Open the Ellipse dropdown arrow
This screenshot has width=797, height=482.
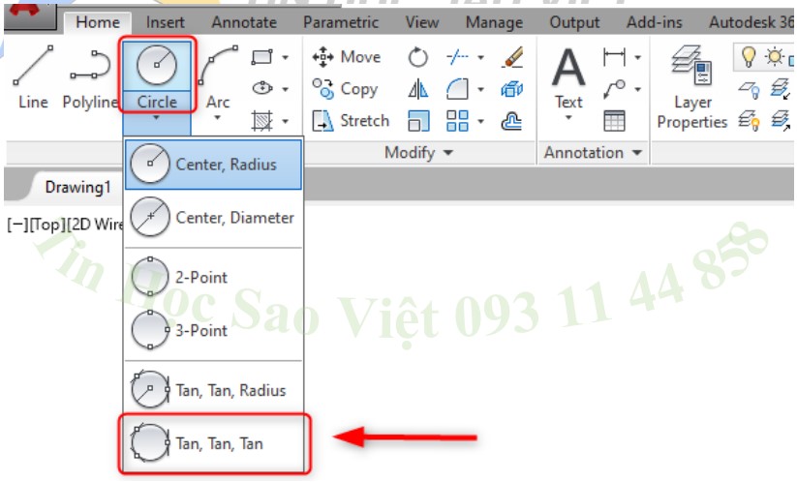coord(285,89)
